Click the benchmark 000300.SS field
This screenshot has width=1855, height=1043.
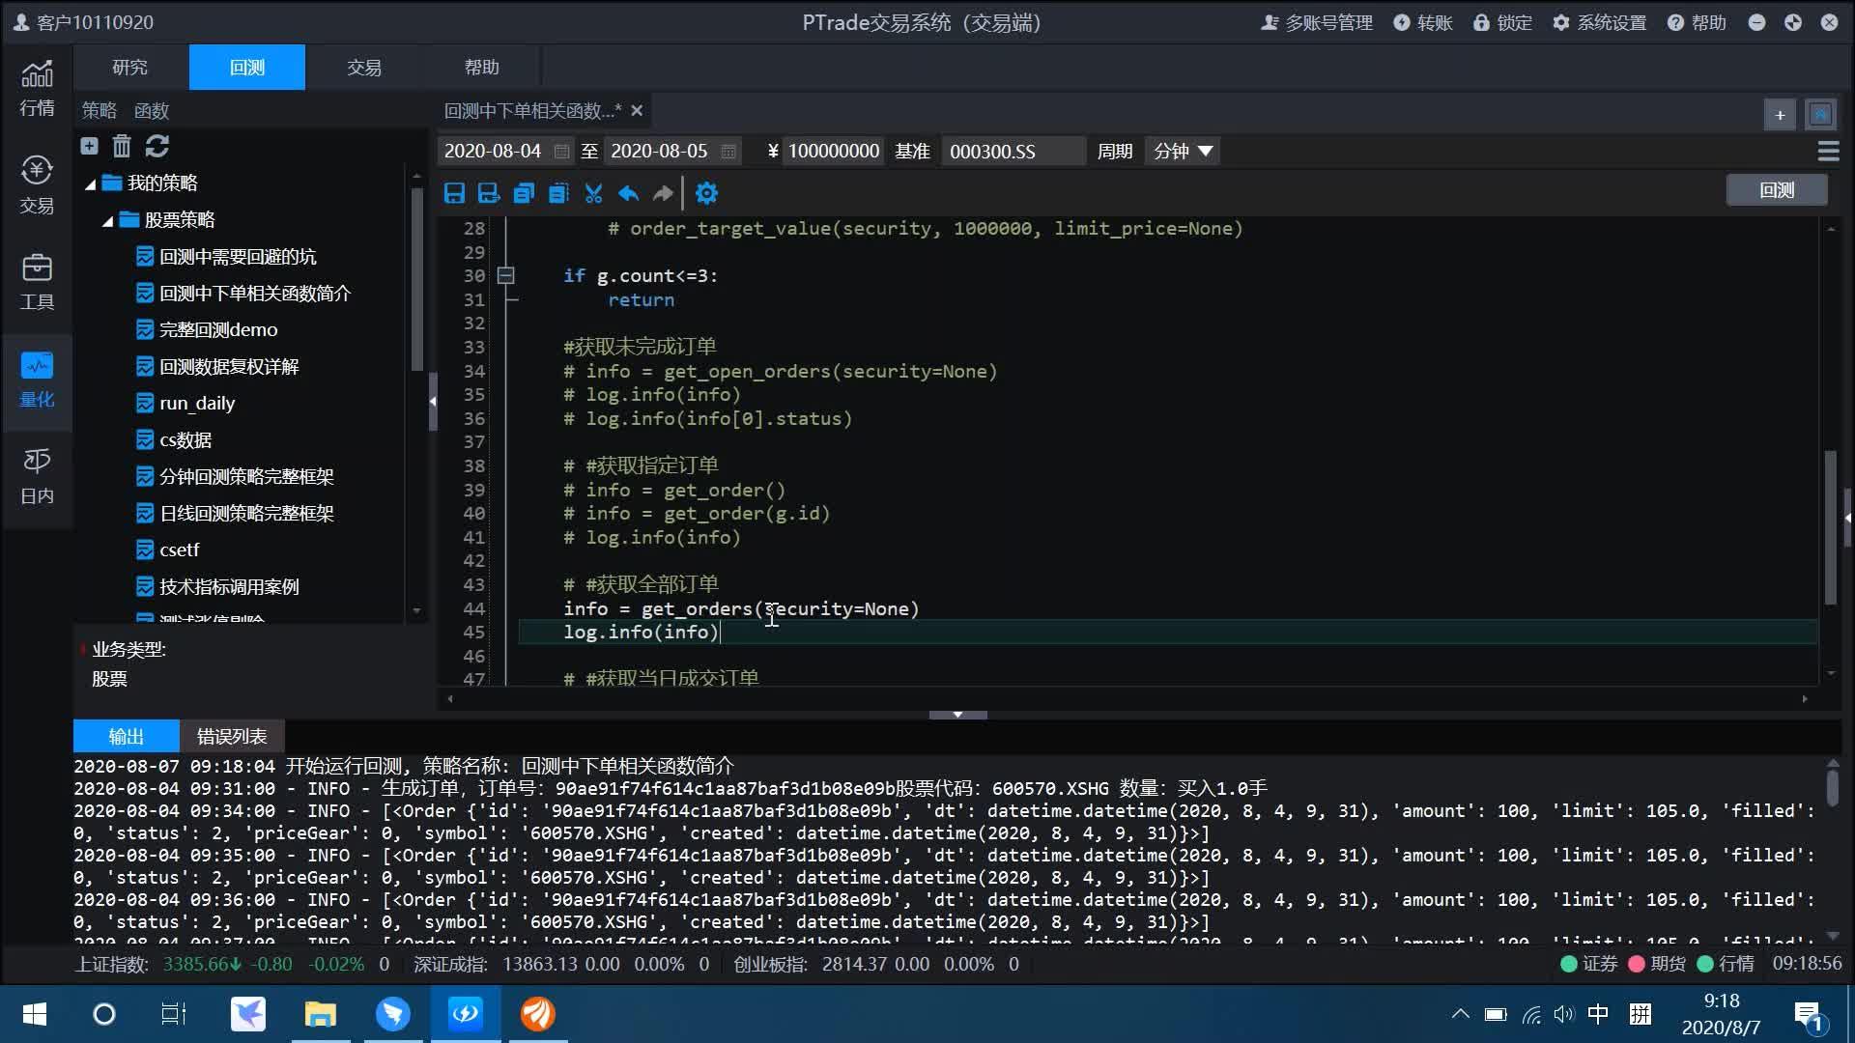pos(1013,152)
